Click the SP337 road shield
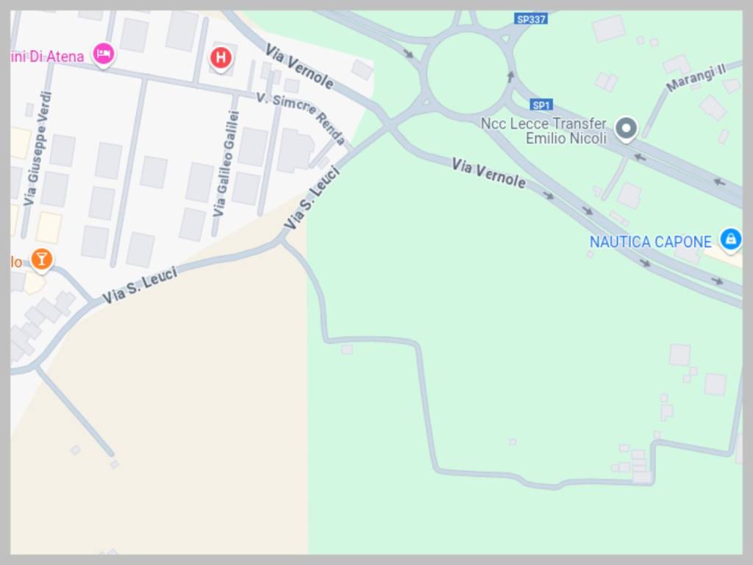Image resolution: width=753 pixels, height=565 pixels. click(x=531, y=19)
